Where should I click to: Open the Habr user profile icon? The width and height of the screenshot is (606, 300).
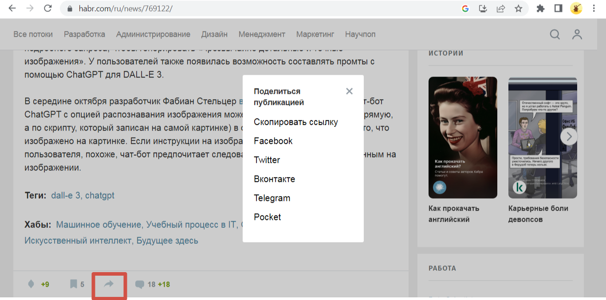pyautogui.click(x=577, y=35)
